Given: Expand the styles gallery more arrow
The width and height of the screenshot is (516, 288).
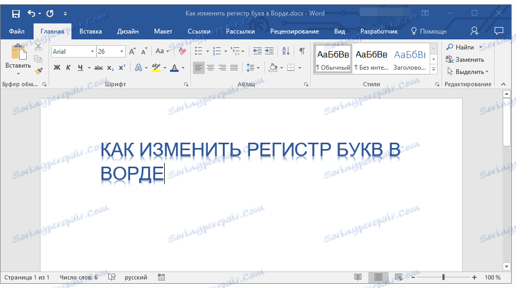Looking at the screenshot, I should (x=434, y=69).
